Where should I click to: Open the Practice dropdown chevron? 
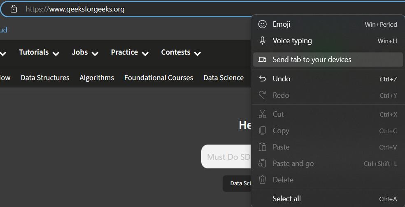(x=145, y=53)
